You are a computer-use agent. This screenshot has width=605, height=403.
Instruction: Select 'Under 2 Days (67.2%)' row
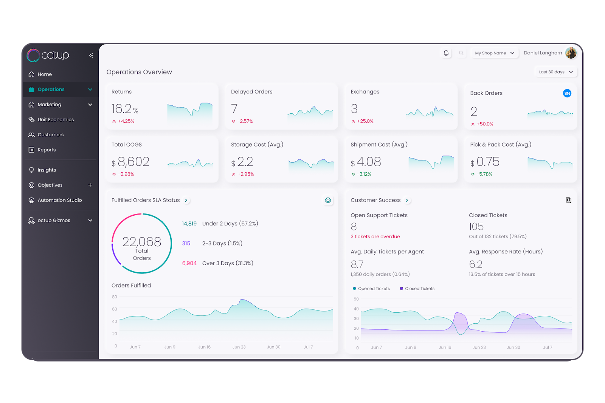[x=220, y=224]
